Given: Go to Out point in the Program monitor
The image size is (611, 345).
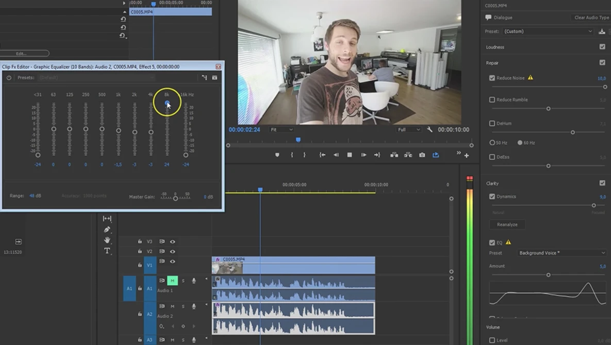Looking at the screenshot, I should coord(377,155).
